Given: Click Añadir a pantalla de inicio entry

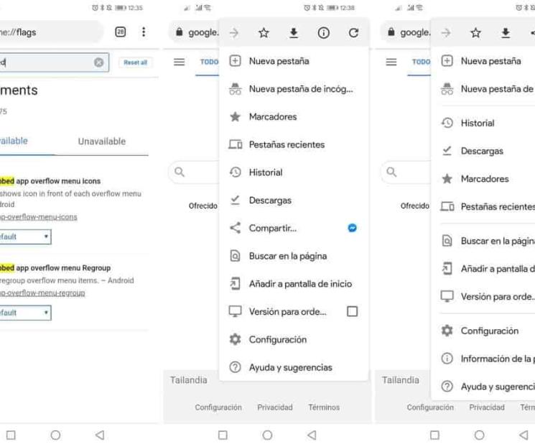Looking at the screenshot, I should coord(294,284).
